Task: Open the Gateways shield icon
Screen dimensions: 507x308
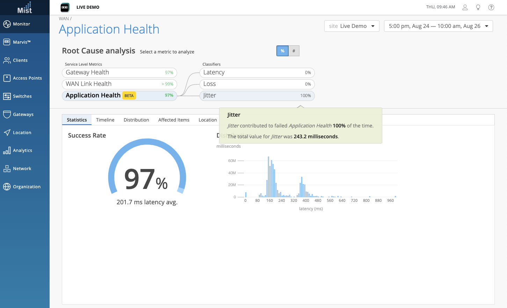Action: 7,115
